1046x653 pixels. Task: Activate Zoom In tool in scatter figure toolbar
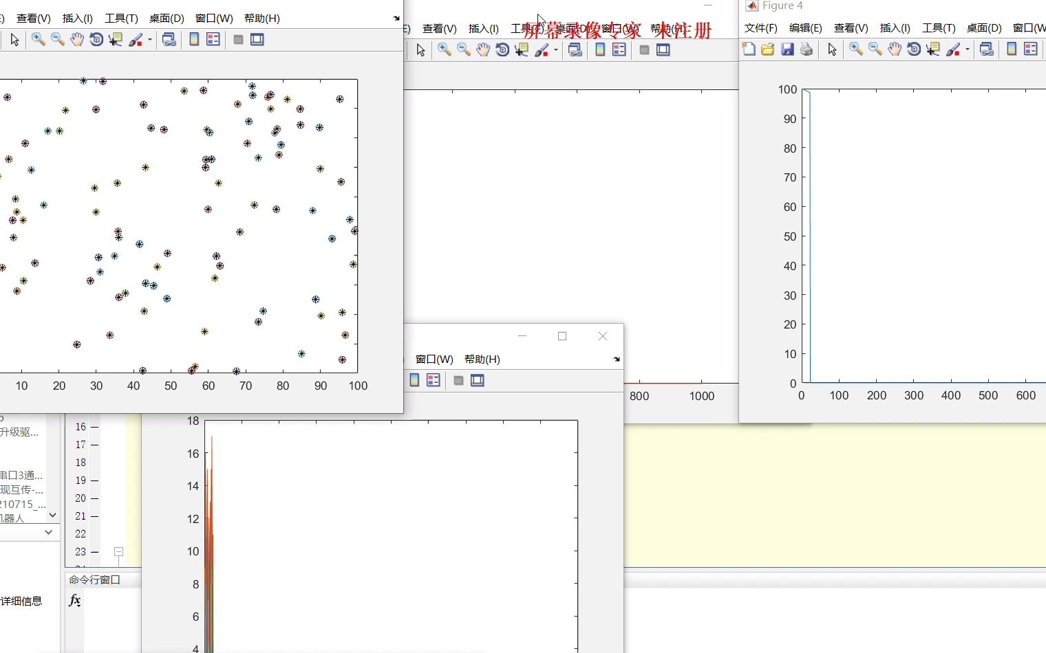point(39,40)
